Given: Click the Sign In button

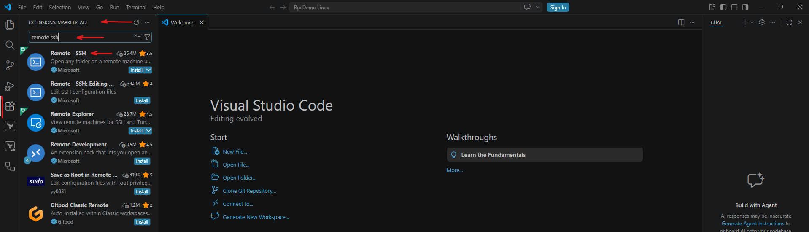Looking at the screenshot, I should (558, 7).
